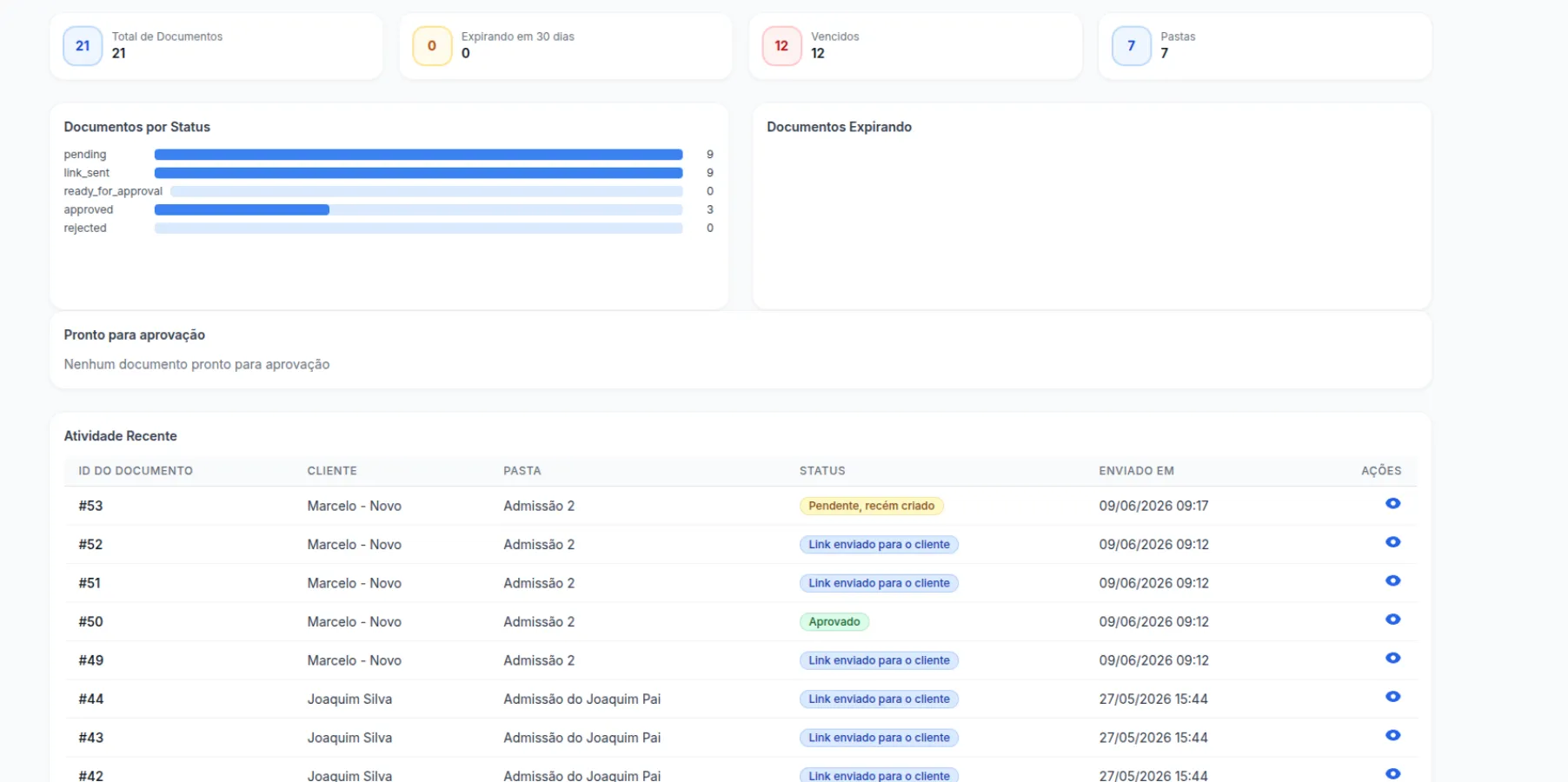Select document ID '#43'
The width and height of the screenshot is (1568, 782).
click(90, 738)
